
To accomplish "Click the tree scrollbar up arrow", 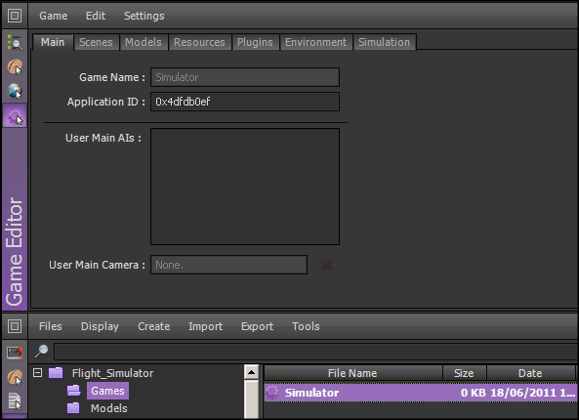I will (x=252, y=372).
